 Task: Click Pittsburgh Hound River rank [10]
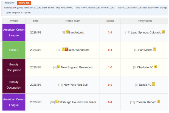(x=52, y=102)
